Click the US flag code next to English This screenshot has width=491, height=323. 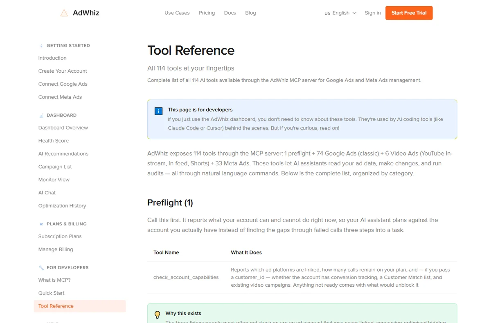click(327, 13)
